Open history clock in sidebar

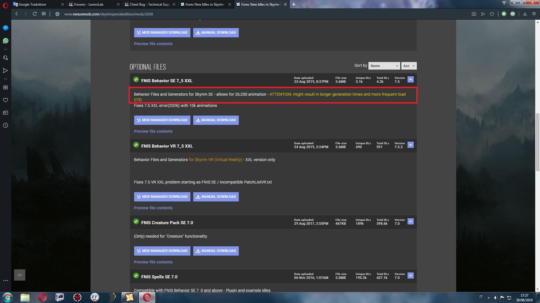coord(5,125)
